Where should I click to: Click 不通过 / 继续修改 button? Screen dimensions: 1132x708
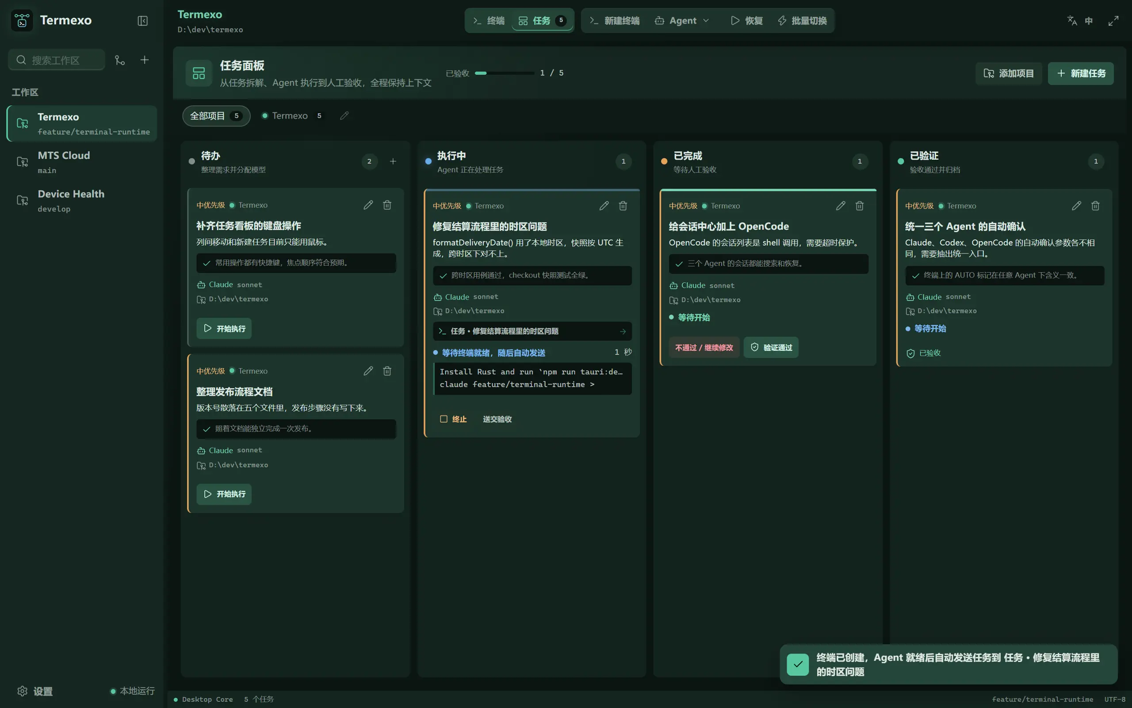(704, 347)
